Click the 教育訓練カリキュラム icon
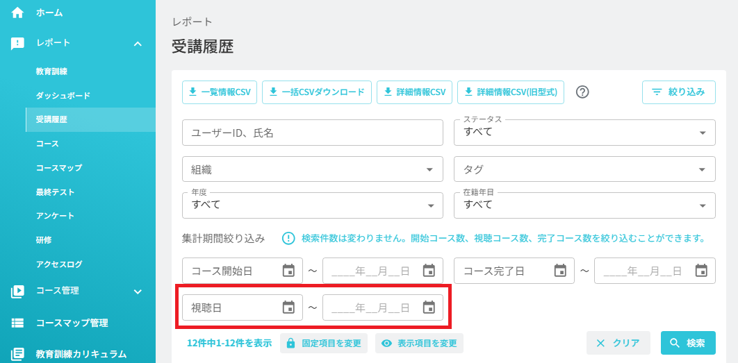Viewport: 738px width, 363px height. pyautogui.click(x=17, y=354)
